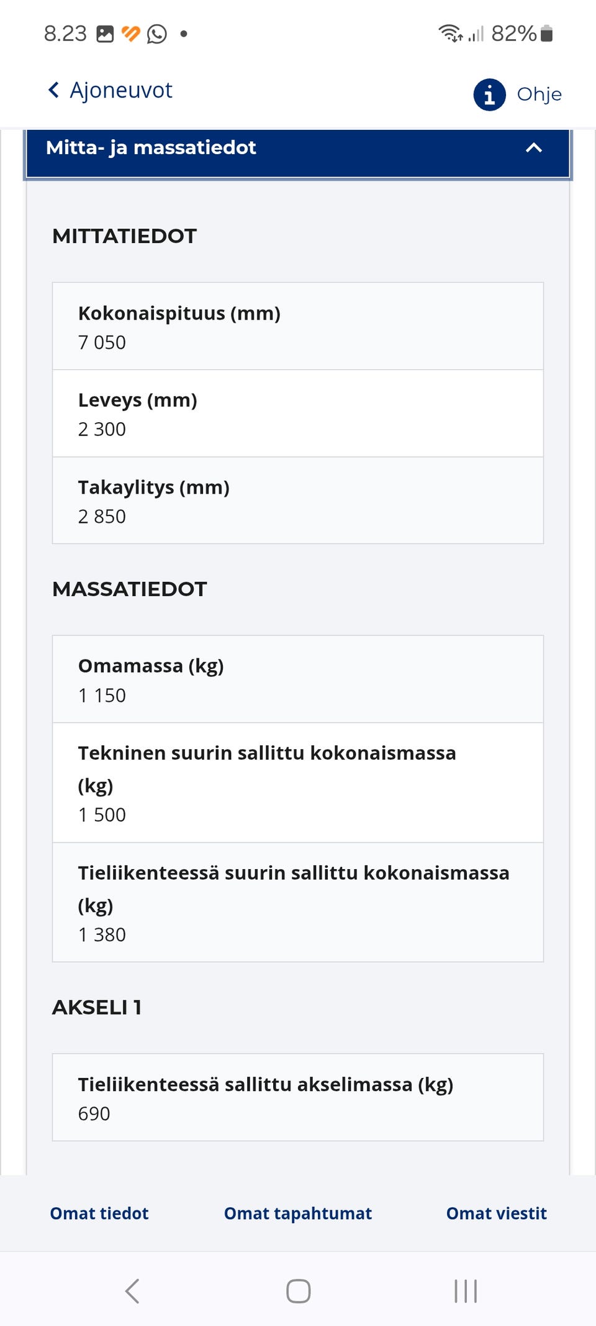
Task: Tap the Android recent apps button
Action: click(x=464, y=1291)
